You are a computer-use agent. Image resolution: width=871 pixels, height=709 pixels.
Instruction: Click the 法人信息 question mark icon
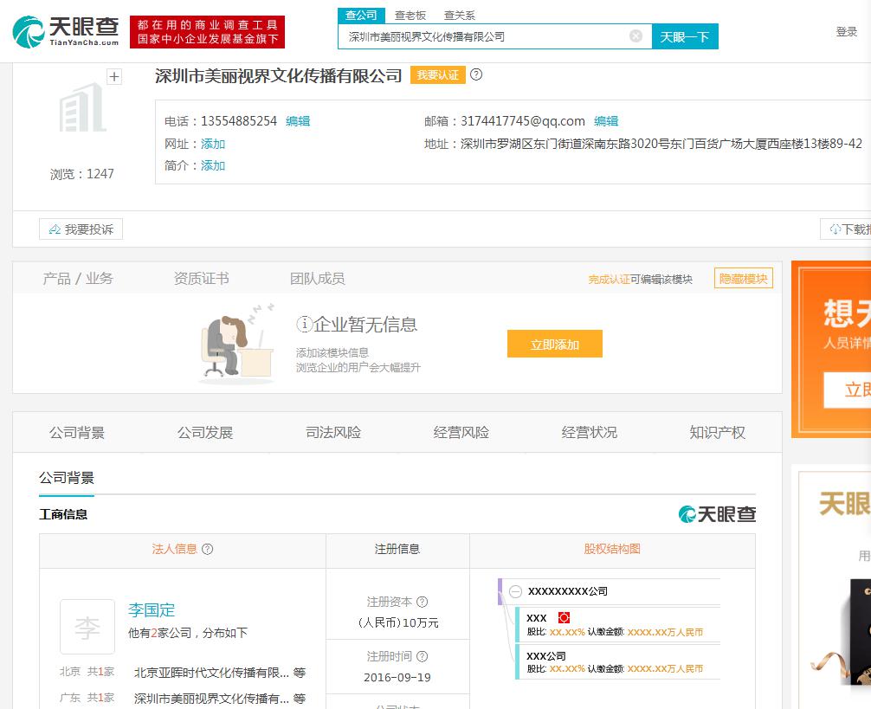pyautogui.click(x=207, y=549)
